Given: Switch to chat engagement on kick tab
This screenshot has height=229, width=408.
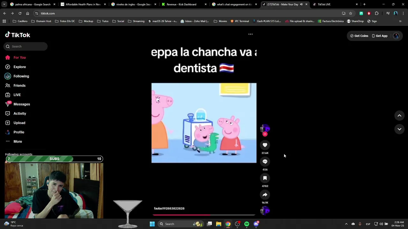Looking at the screenshot, I should click(234, 4).
